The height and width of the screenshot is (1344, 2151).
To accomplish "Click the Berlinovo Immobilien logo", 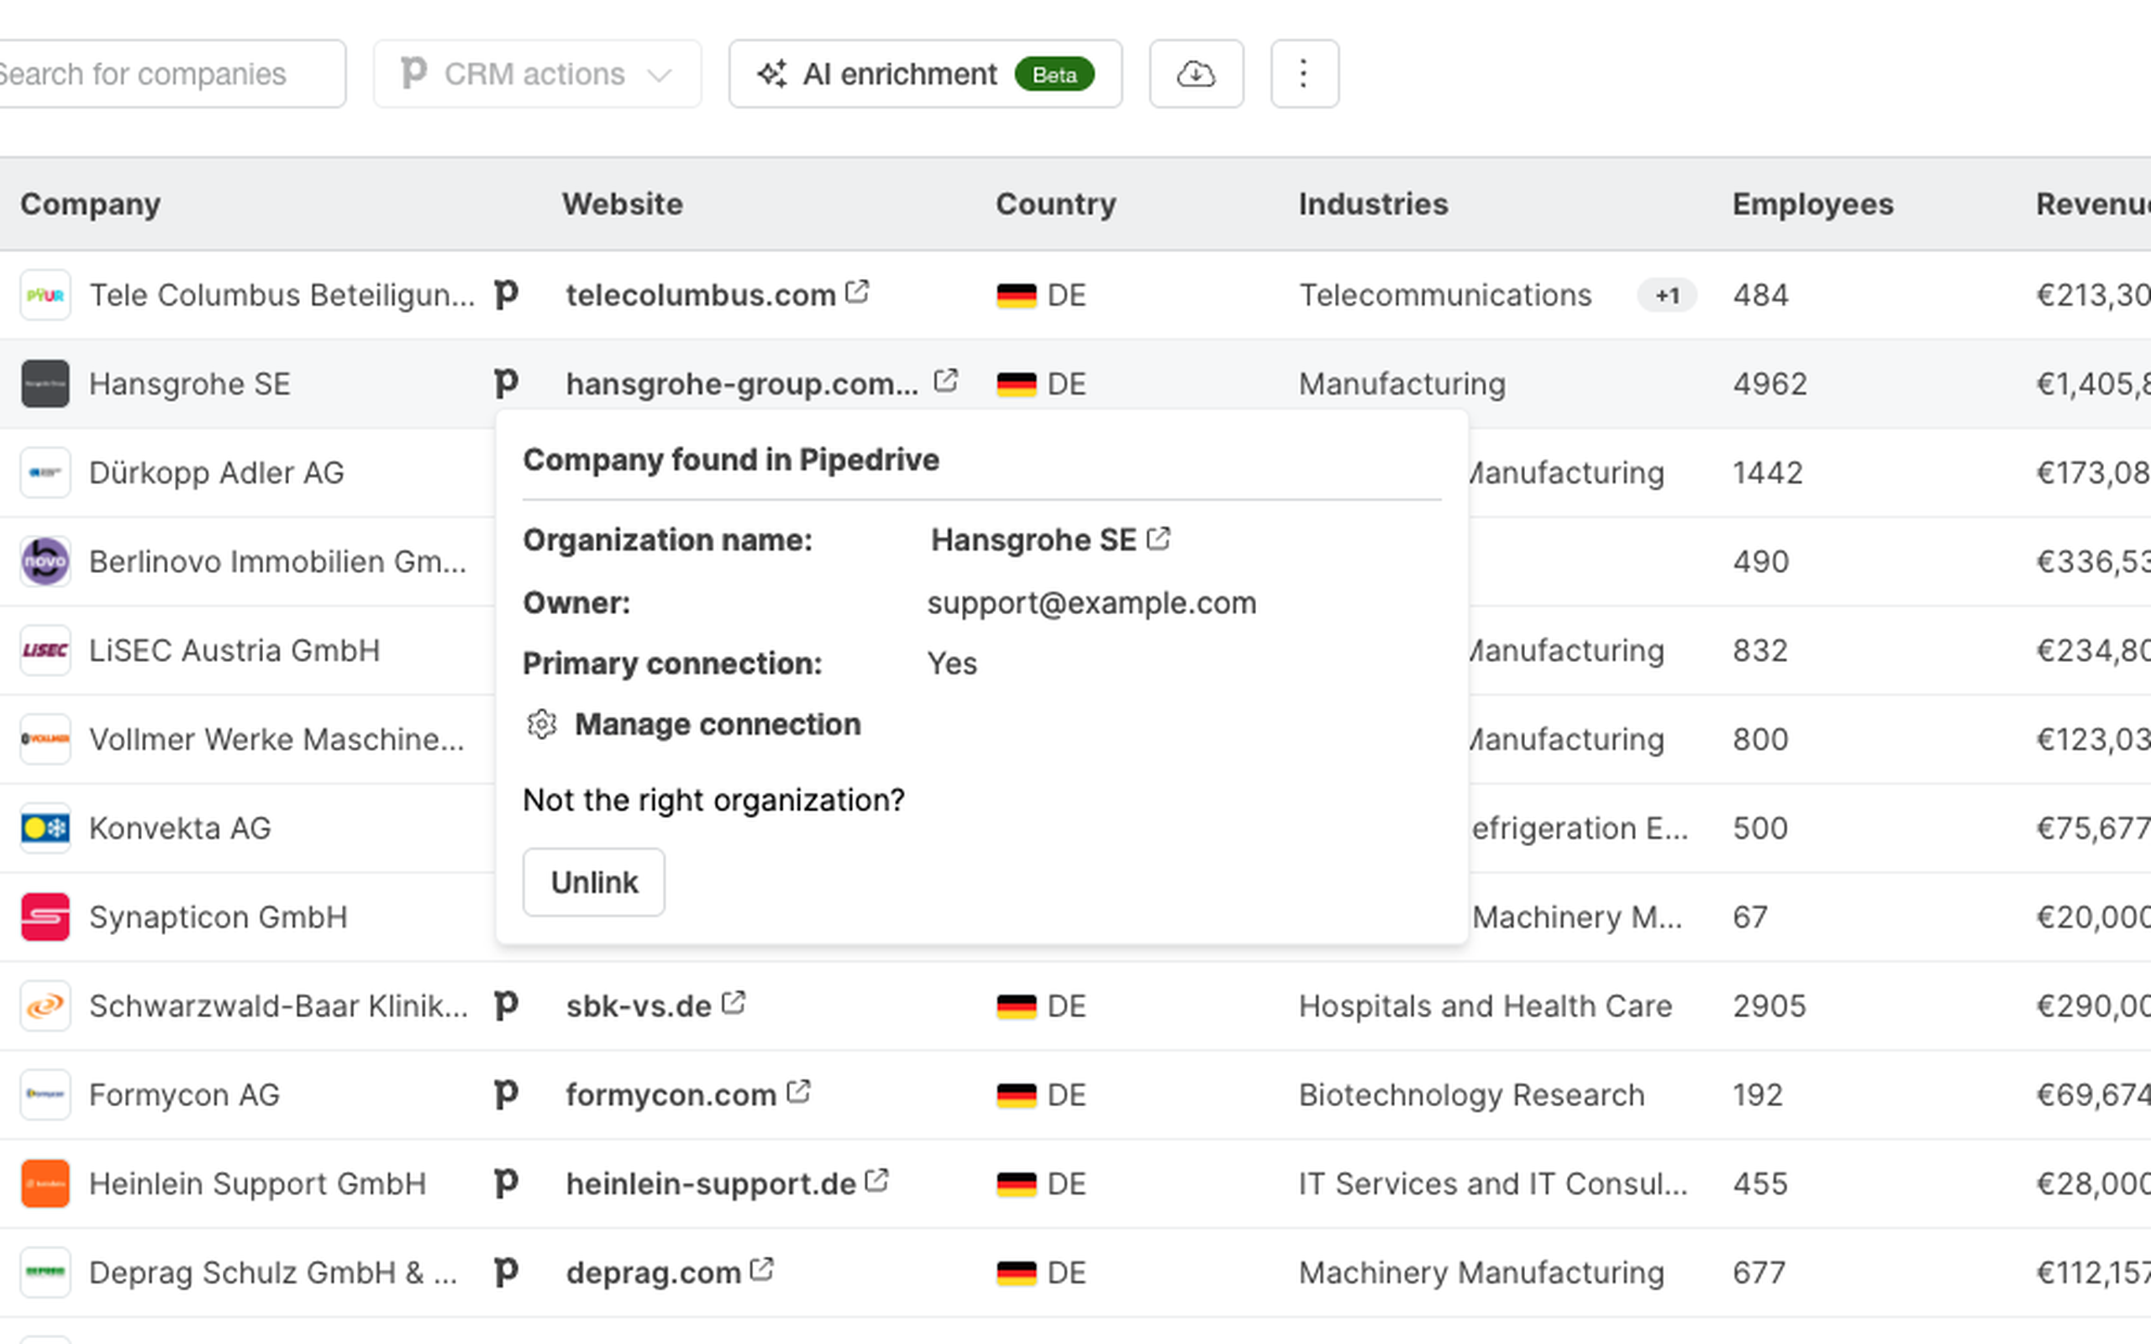I will click(x=45, y=561).
